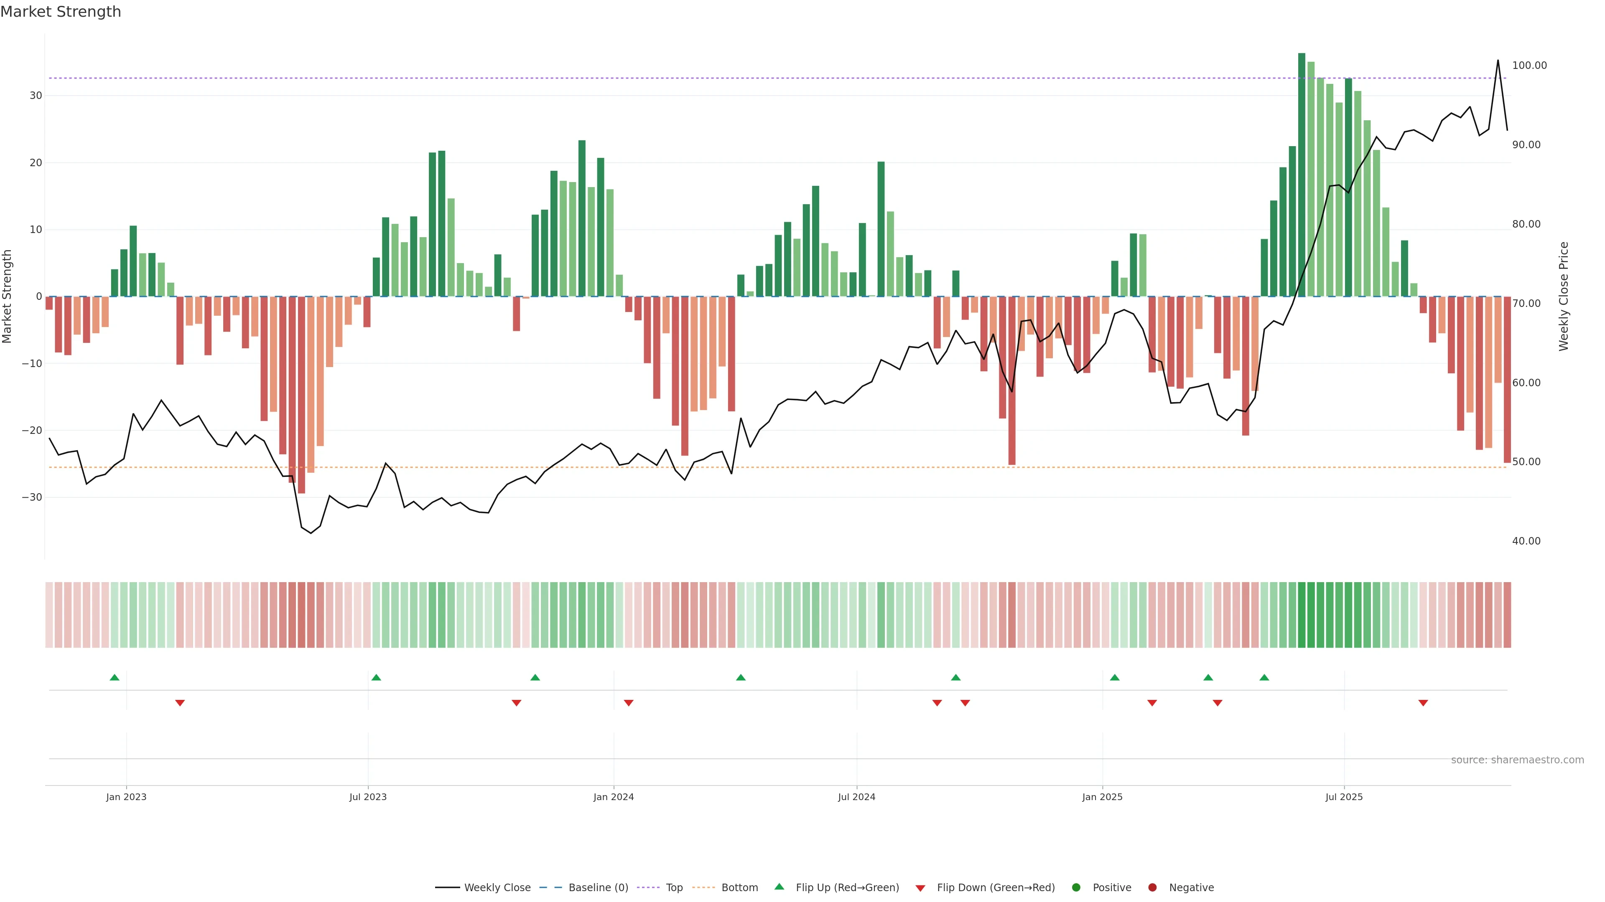Click the flip-down marker just after Jan 2024
1605x902 pixels.
point(628,703)
